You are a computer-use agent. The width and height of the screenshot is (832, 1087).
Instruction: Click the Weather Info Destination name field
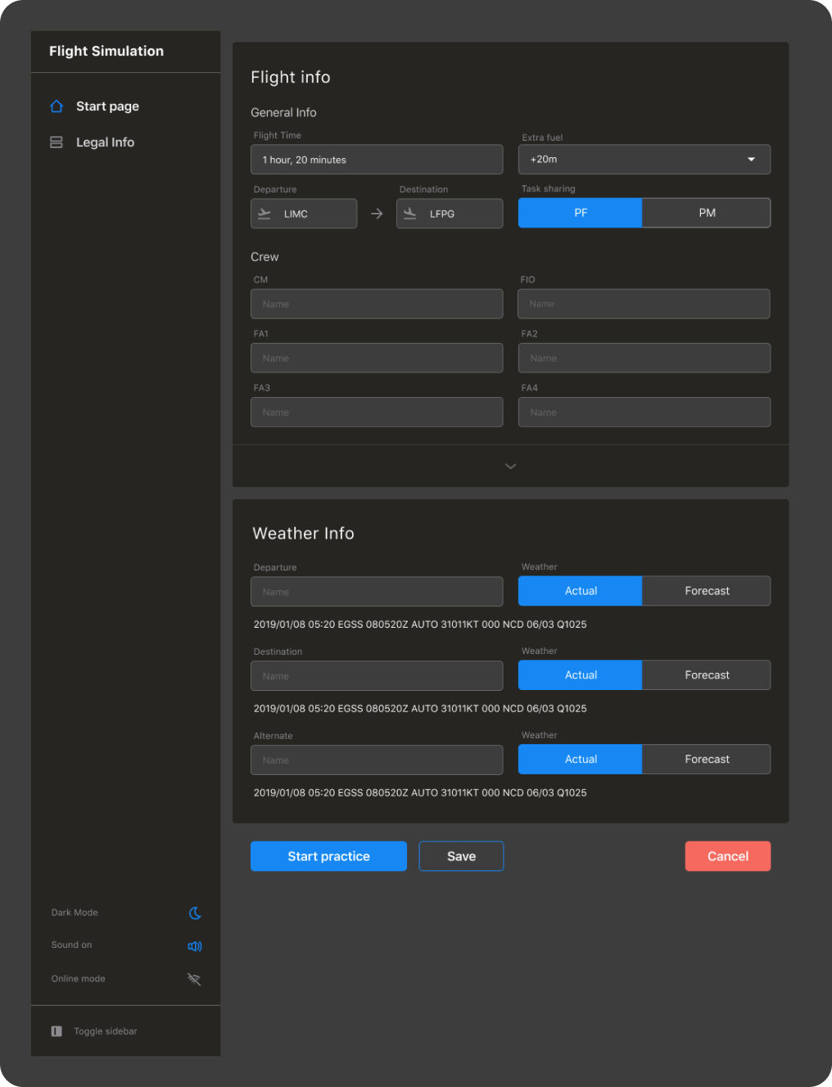click(x=377, y=676)
